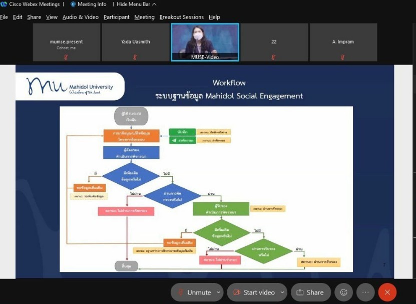
Task: Click the Meeting Info shield icon
Action: tap(73, 4)
